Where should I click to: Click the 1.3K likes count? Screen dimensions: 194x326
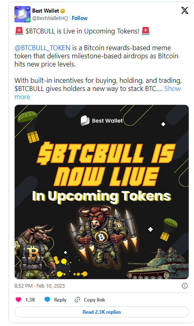[x=30, y=300]
